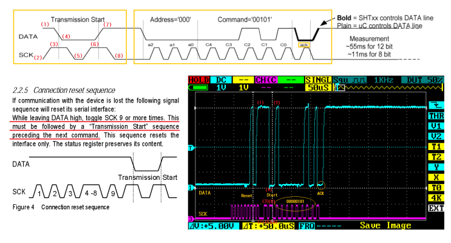Click the Bold = SHTxx controls DATA line legend
Viewport: 451px width, 243px height.
point(385,18)
